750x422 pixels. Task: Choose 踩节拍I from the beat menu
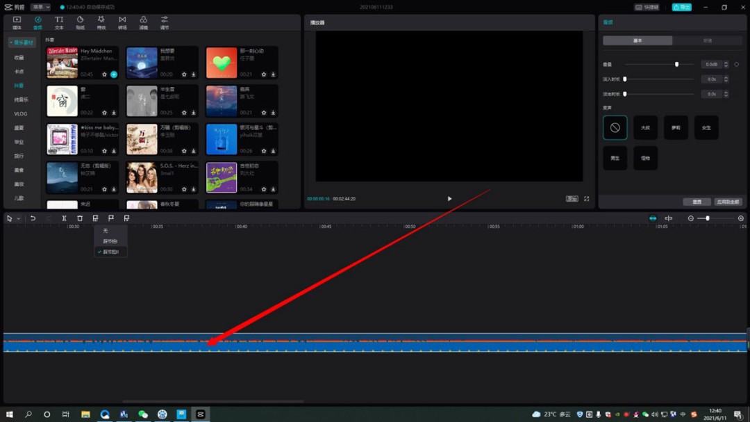click(110, 241)
